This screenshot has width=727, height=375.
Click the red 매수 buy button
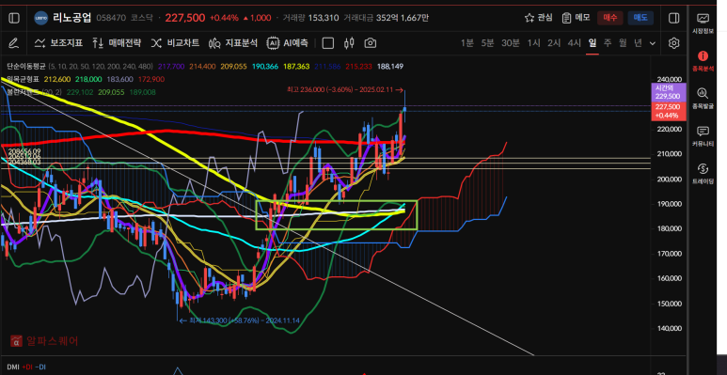pos(610,18)
